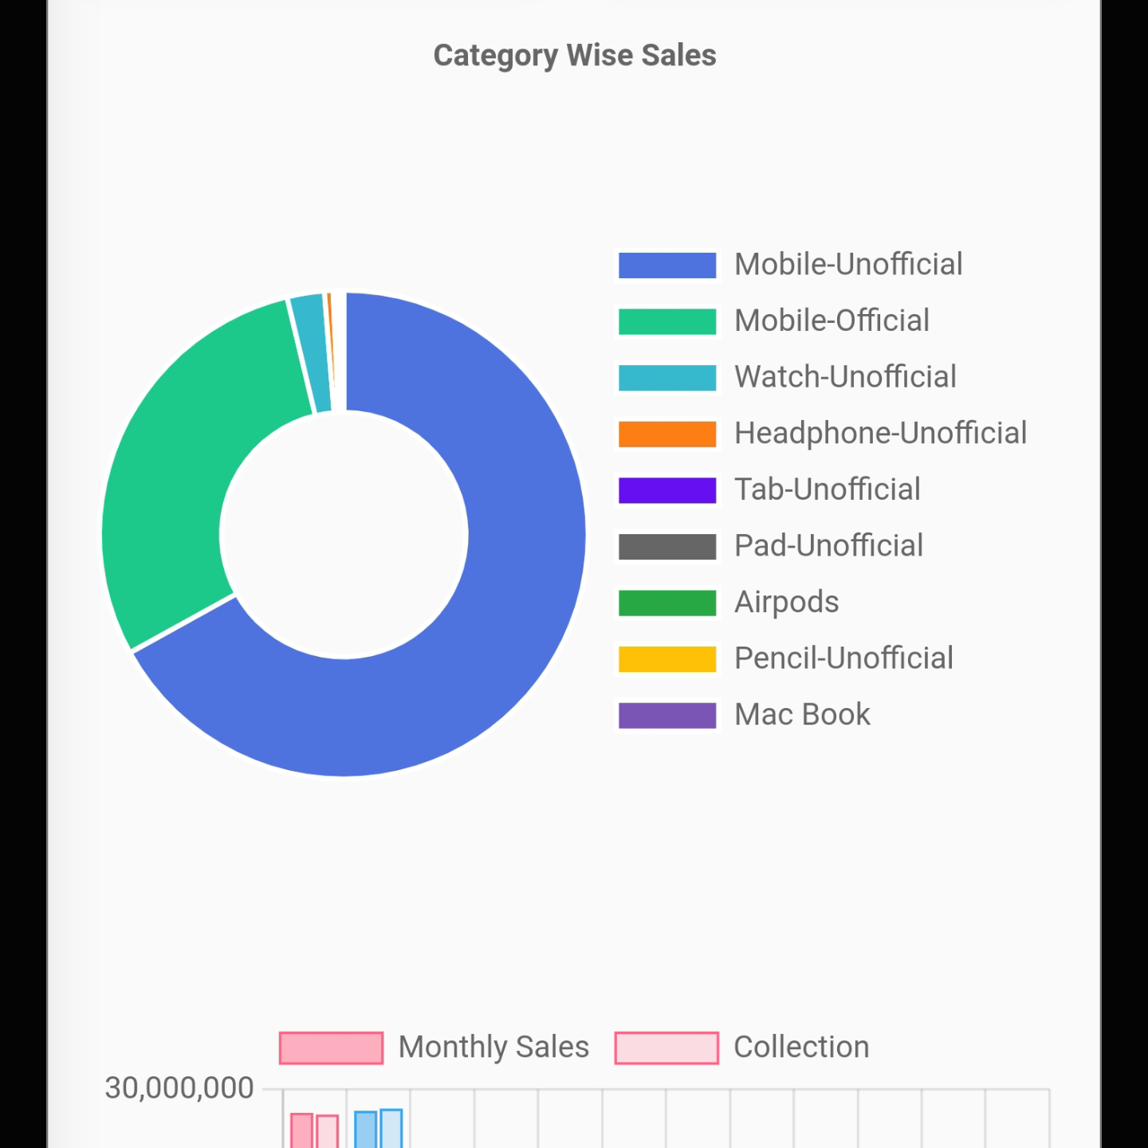Image resolution: width=1148 pixels, height=1148 pixels.
Task: Hide Tab-Unofficial via its legend label
Action: point(827,489)
